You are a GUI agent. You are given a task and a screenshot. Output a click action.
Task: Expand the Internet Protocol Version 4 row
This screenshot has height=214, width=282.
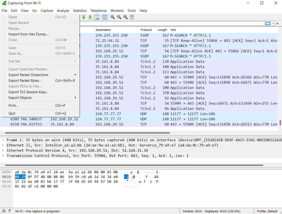click(3, 150)
